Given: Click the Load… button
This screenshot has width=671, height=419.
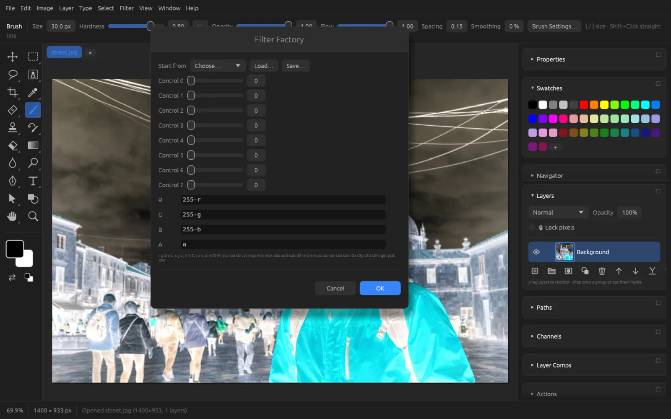Looking at the screenshot, I should [x=264, y=66].
